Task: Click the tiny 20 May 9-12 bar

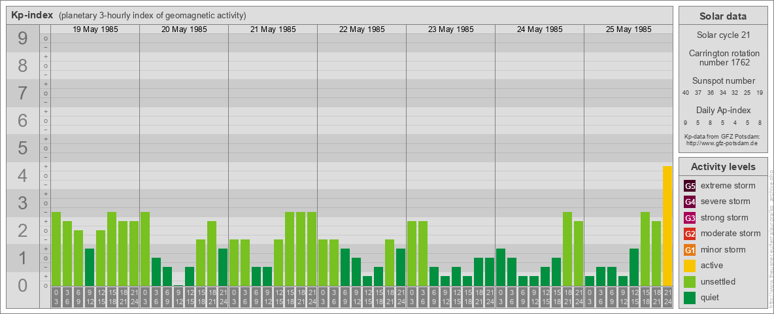Action: click(x=178, y=285)
